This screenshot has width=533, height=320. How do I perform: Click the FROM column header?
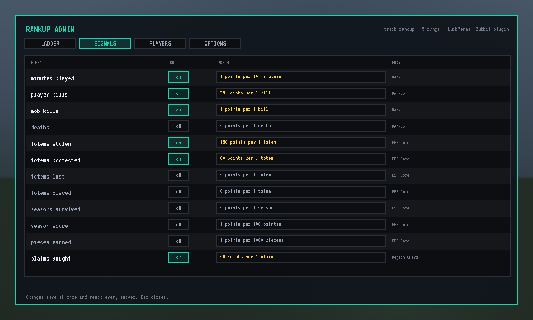396,63
